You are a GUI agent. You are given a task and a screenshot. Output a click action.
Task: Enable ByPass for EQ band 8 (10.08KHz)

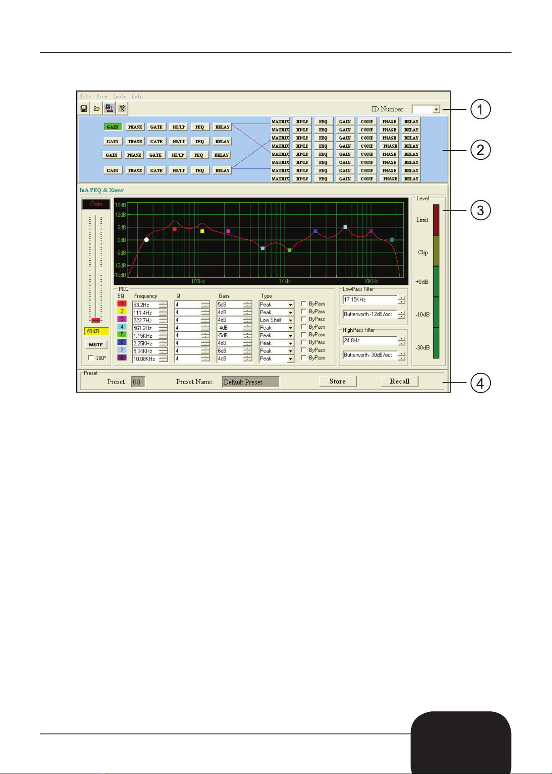303,358
